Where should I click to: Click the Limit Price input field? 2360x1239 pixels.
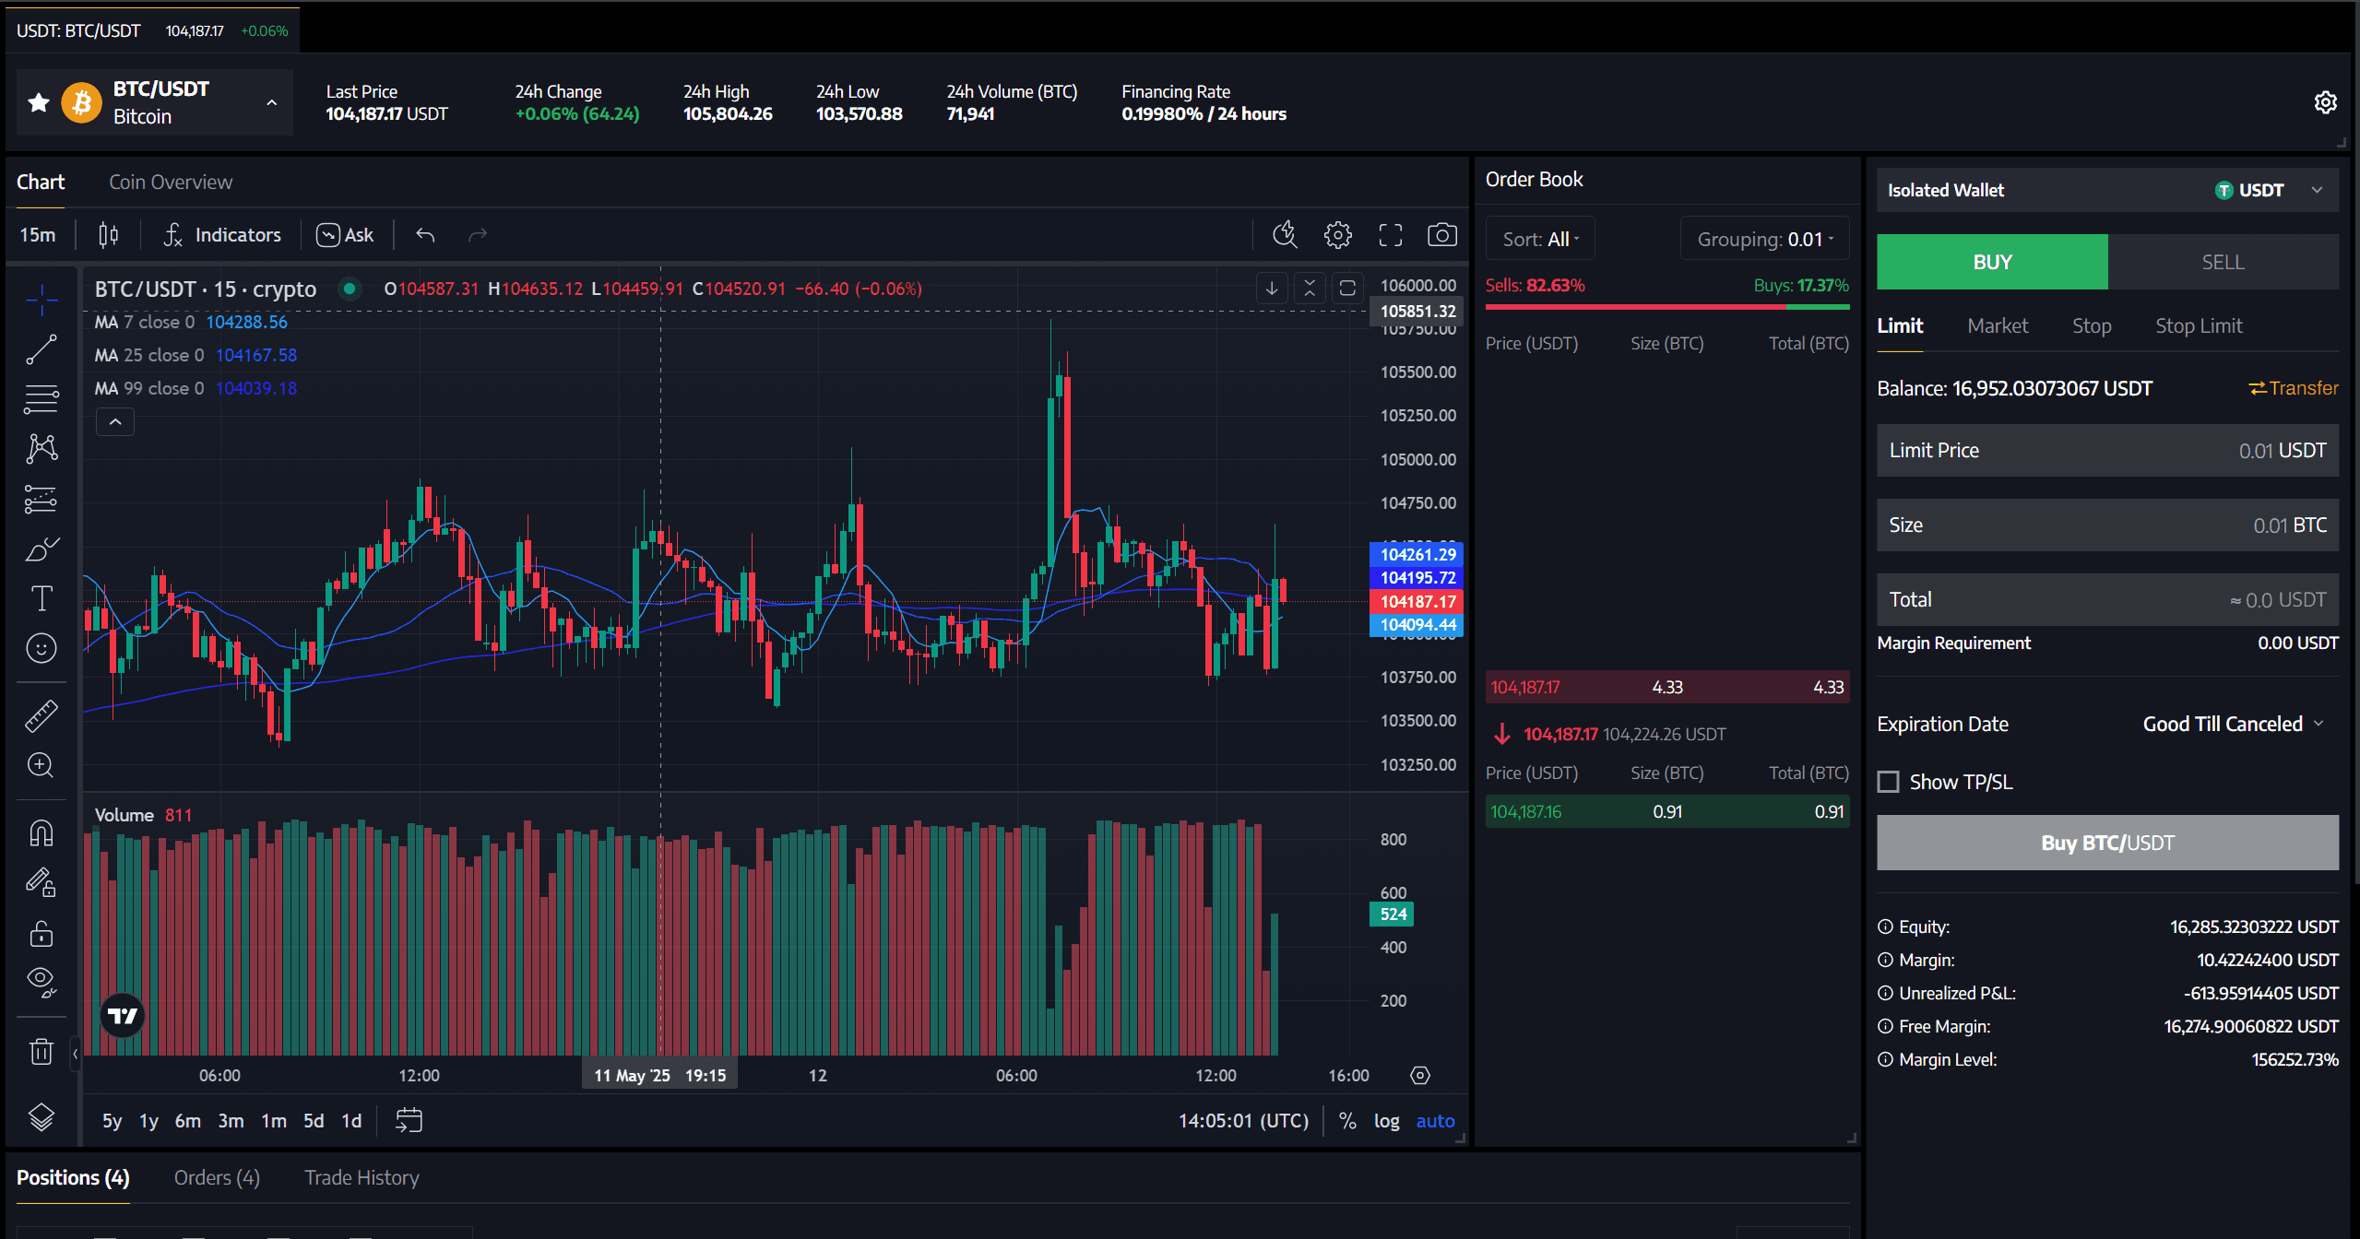pos(2107,450)
